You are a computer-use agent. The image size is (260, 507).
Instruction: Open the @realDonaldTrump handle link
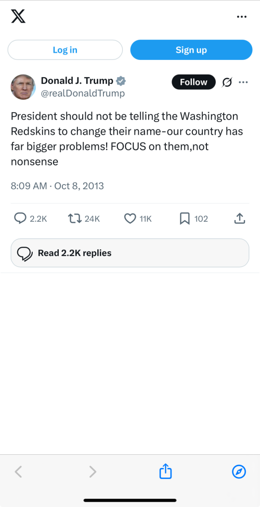(x=83, y=93)
